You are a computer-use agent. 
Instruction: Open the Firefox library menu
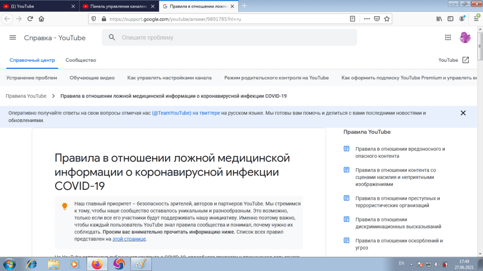tap(439, 19)
